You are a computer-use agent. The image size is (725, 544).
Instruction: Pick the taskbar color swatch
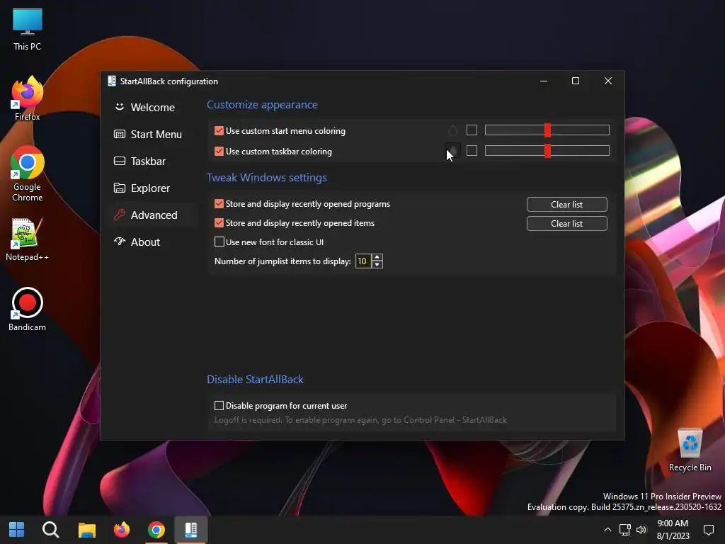click(472, 150)
